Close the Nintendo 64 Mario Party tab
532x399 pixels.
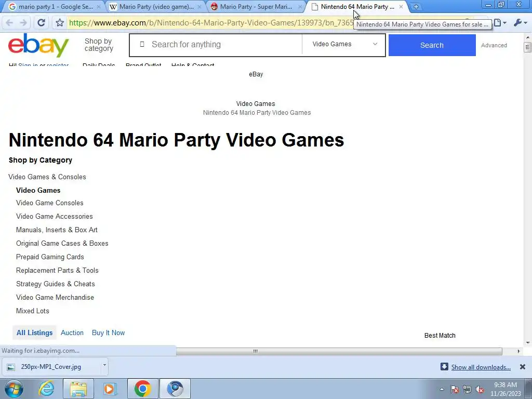[x=401, y=6]
